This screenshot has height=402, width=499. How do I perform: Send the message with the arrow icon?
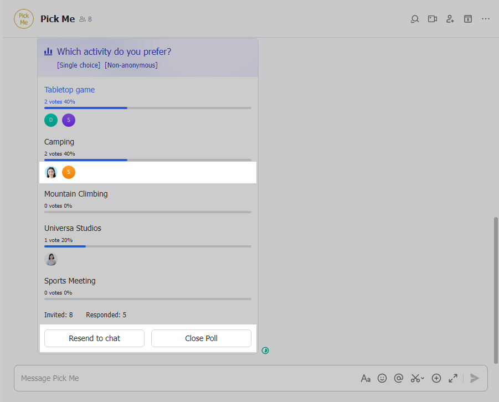(x=474, y=378)
